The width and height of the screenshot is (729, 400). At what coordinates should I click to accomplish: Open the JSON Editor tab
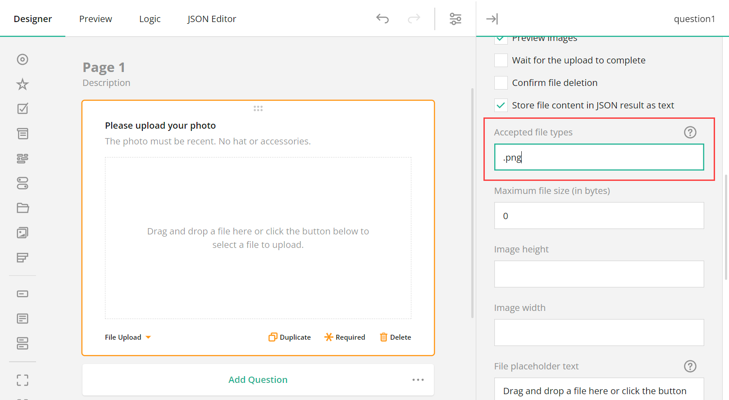coord(212,19)
